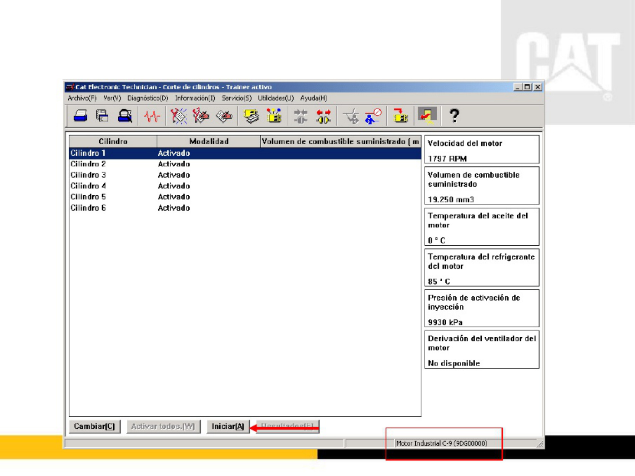Viewport: 635px width, 476px height.
Task: Click the gray connect plugs icon
Action: pyautogui.click(x=301, y=116)
